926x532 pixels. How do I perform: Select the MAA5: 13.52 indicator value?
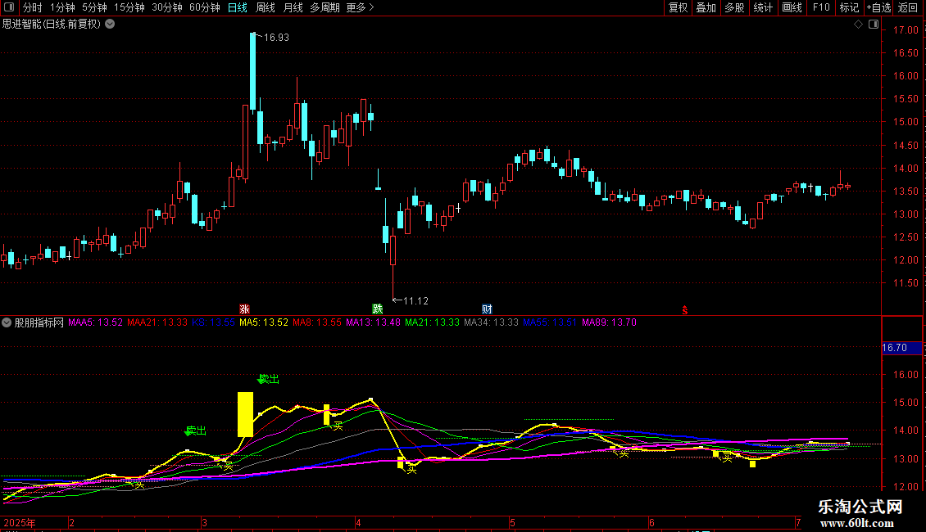pyautogui.click(x=95, y=322)
